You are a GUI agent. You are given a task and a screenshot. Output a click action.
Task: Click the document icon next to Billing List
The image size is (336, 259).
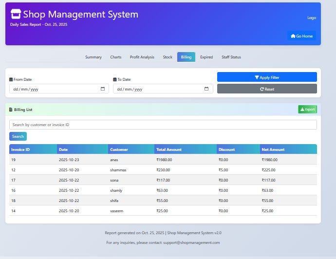point(11,110)
